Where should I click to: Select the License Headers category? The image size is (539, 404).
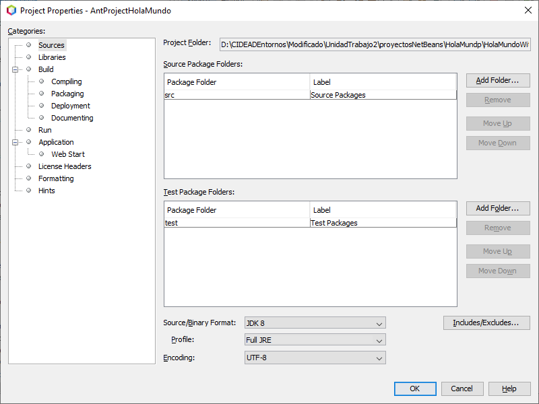coord(65,166)
